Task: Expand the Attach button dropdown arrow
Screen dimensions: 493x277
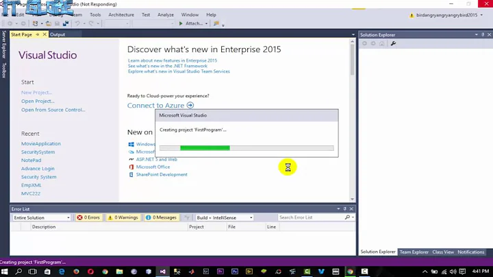Action: click(206, 23)
